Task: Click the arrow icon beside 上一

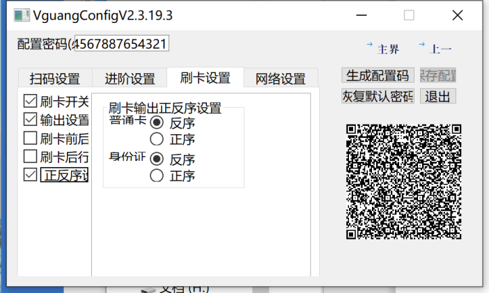Action: [x=422, y=45]
